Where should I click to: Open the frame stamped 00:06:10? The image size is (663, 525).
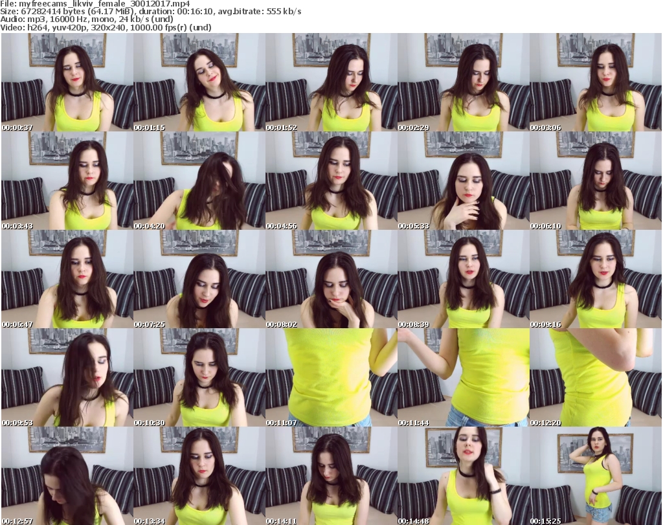(x=596, y=181)
